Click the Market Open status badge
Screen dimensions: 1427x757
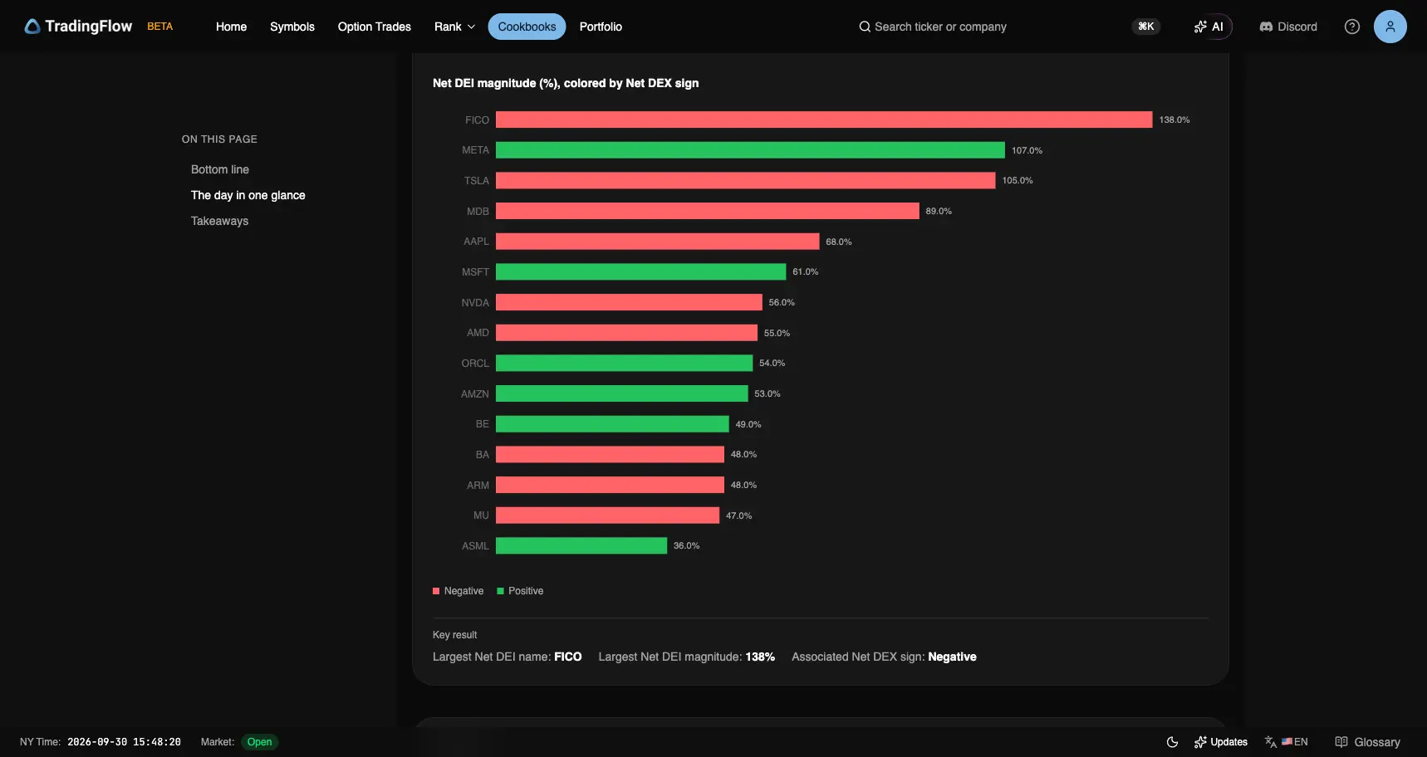pyautogui.click(x=259, y=742)
